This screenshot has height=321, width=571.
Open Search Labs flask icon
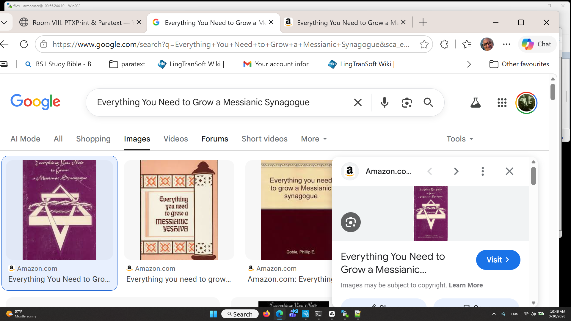click(x=476, y=103)
